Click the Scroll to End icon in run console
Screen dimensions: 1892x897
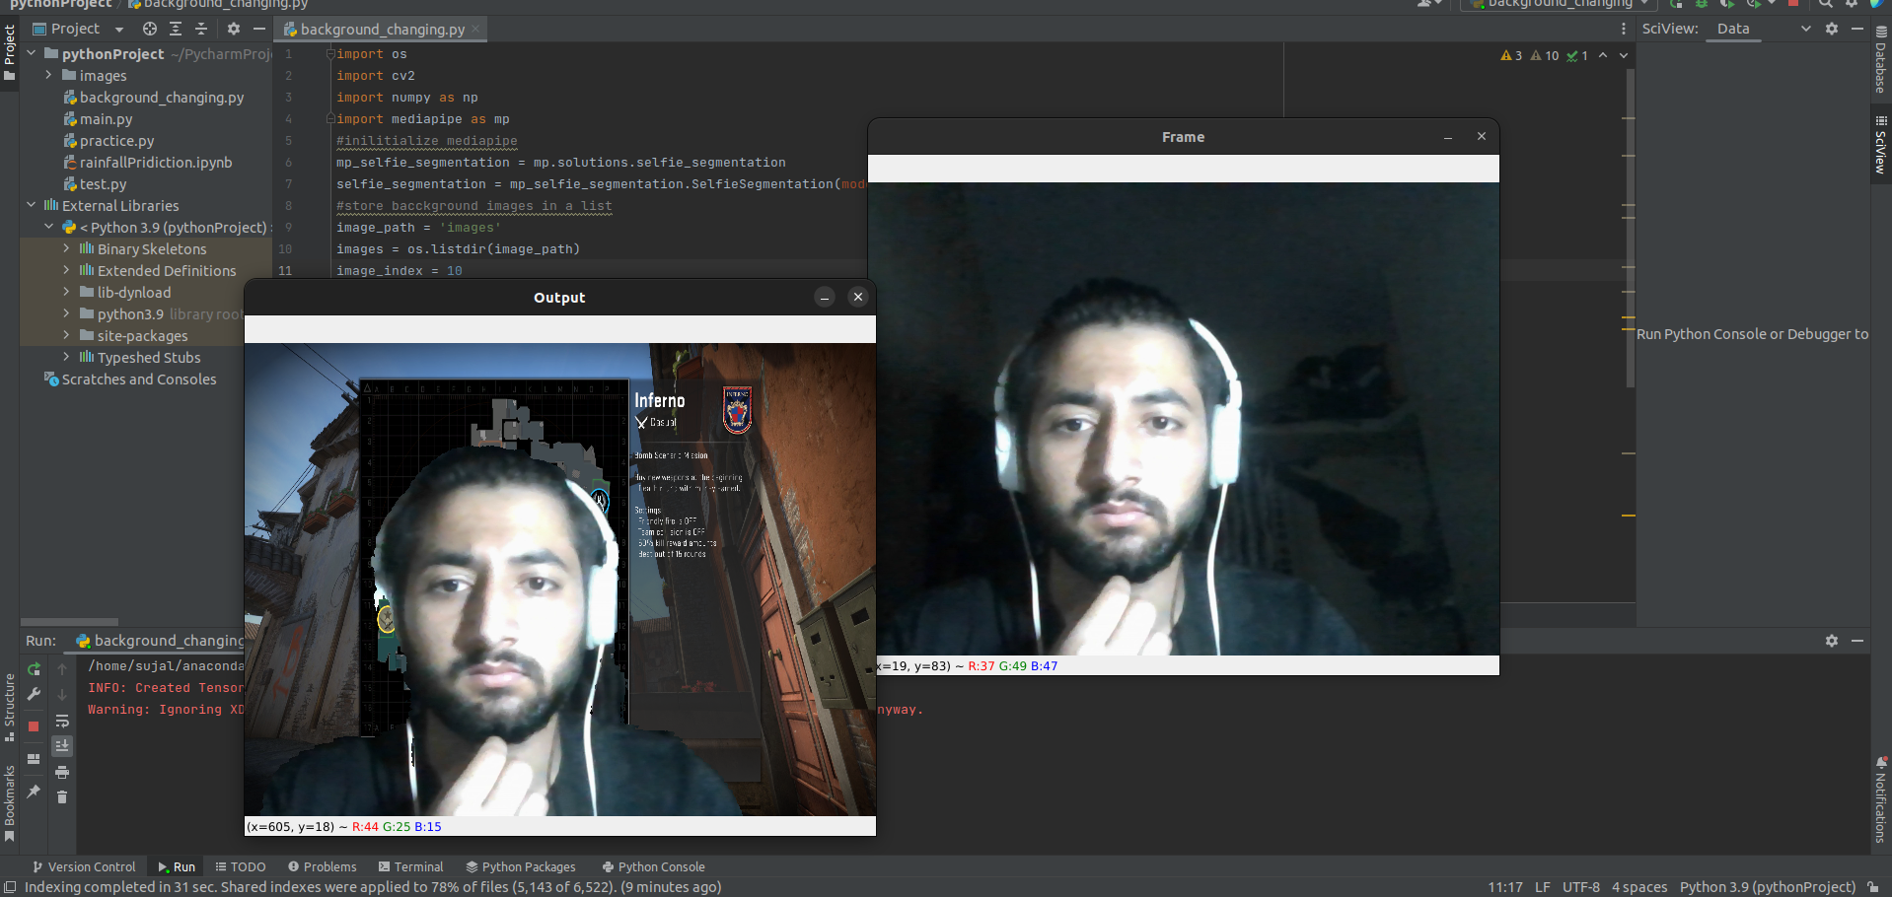(x=62, y=745)
